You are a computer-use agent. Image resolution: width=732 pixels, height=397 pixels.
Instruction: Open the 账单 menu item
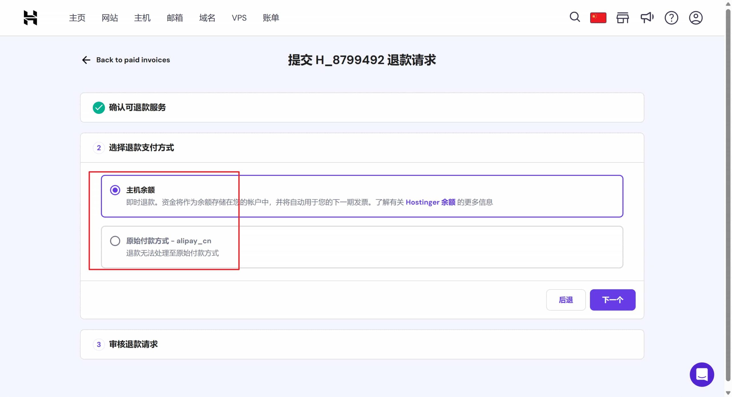pos(270,18)
